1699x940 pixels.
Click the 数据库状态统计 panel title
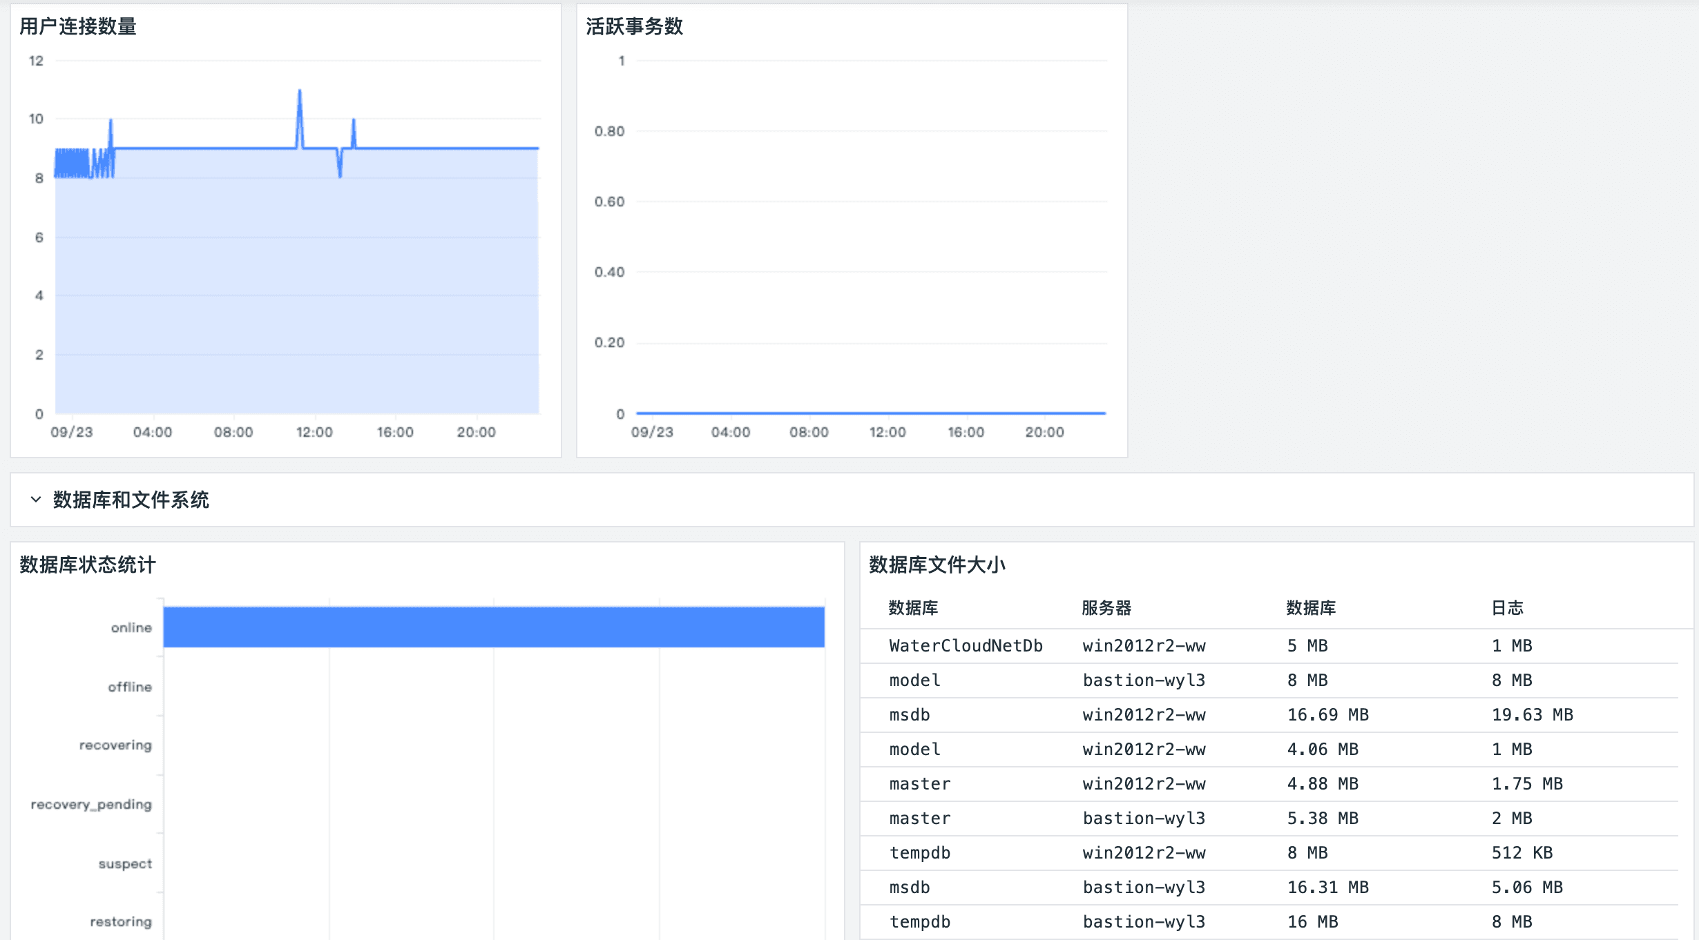point(88,565)
